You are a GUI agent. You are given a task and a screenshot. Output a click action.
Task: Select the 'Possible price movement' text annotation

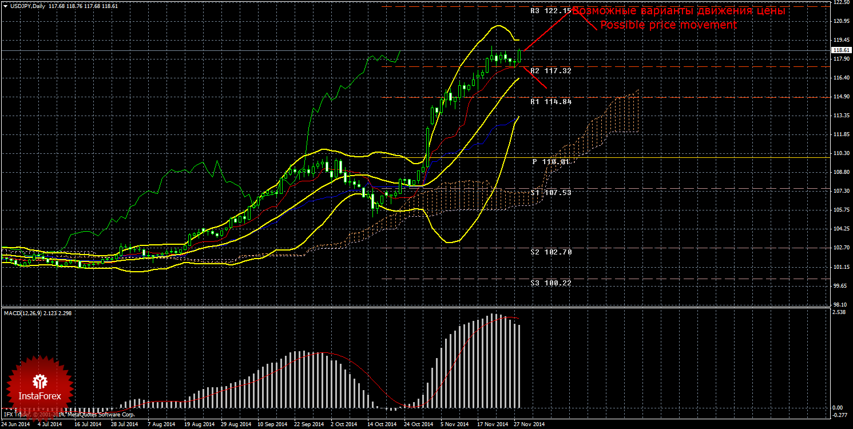(668, 25)
